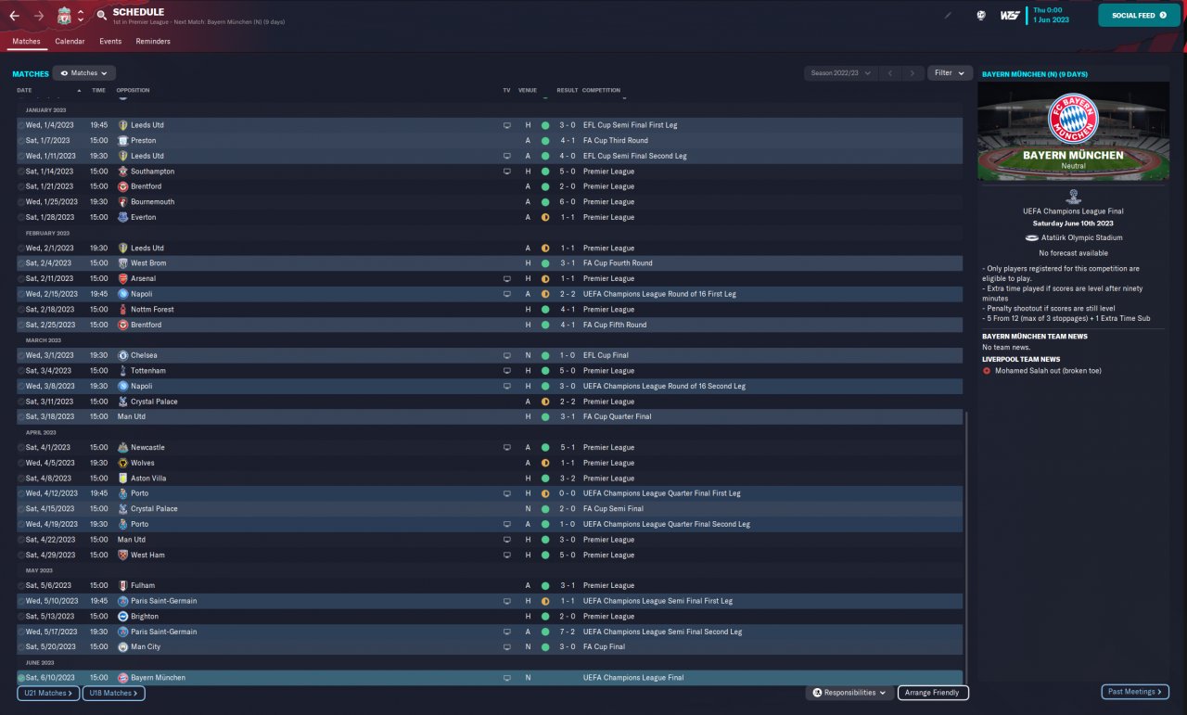1187x715 pixels.
Task: Click the Arsenal club badge
Action: 122,278
